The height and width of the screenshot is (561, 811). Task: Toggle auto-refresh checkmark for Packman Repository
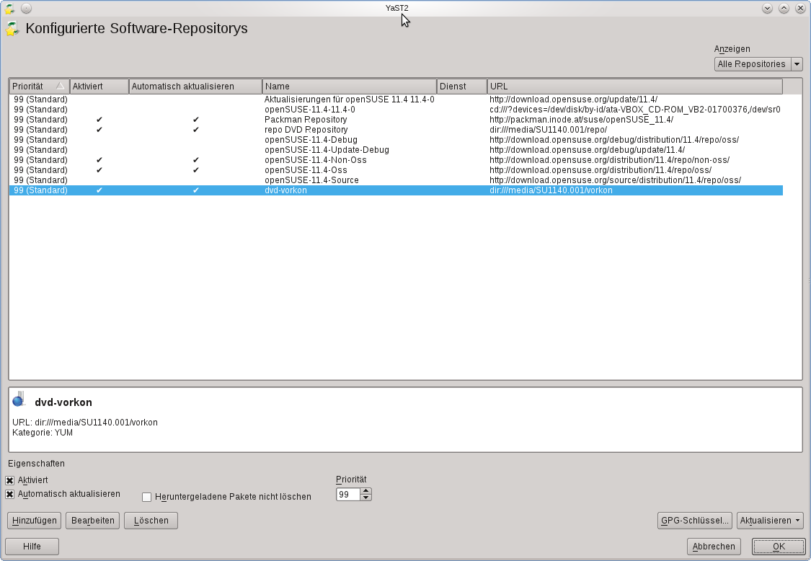[x=195, y=120]
